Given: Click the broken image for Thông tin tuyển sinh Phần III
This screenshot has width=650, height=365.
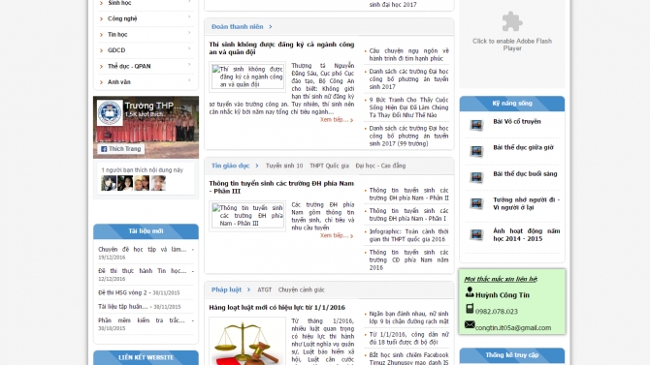Looking at the screenshot, I should coord(247,216).
